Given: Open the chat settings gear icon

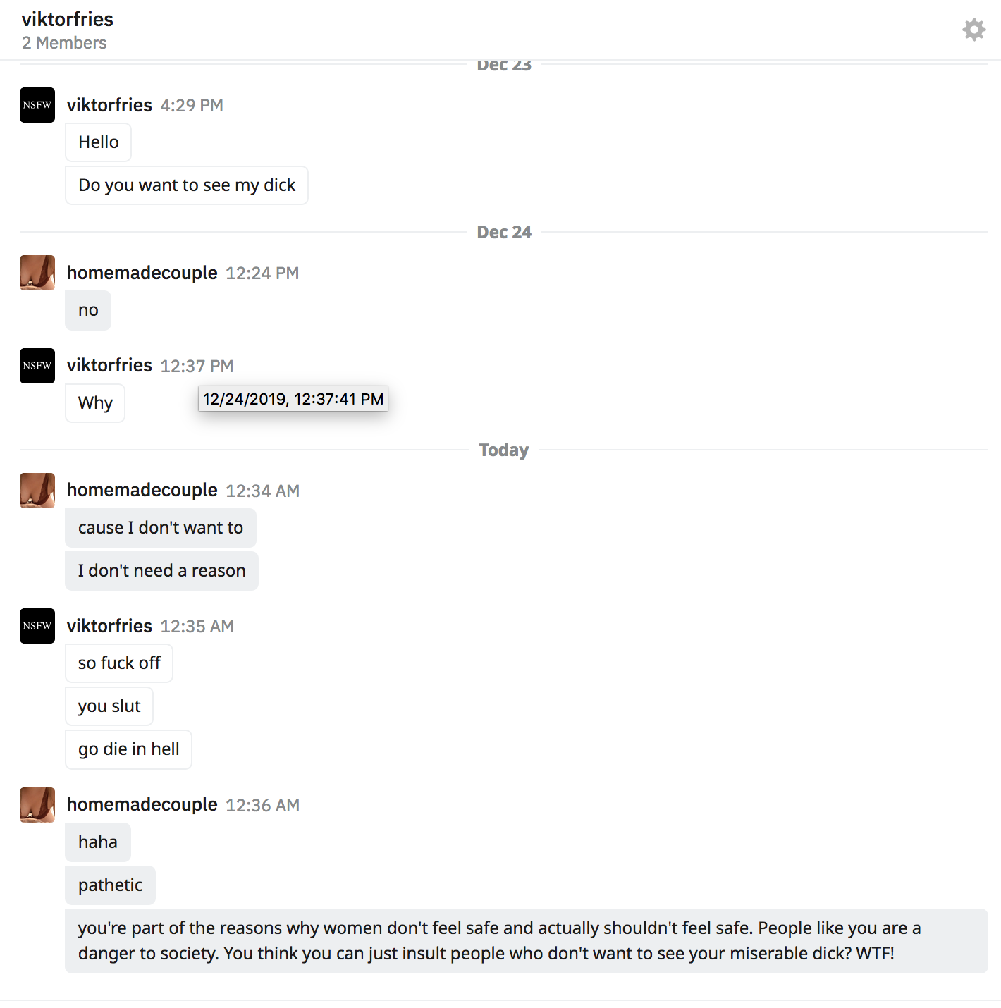Looking at the screenshot, I should 974,30.
